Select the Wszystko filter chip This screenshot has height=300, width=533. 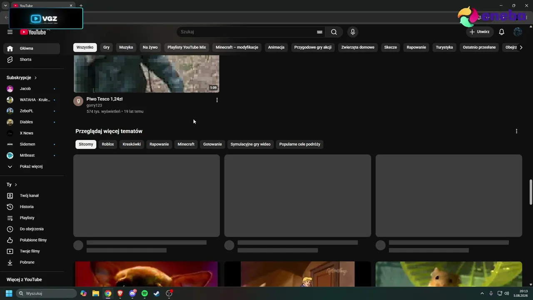[85, 47]
